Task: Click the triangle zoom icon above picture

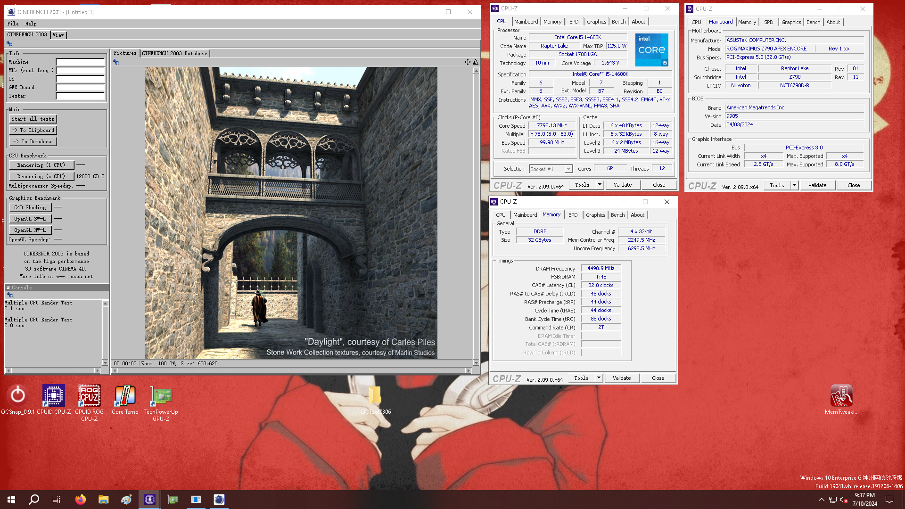Action: [x=476, y=62]
